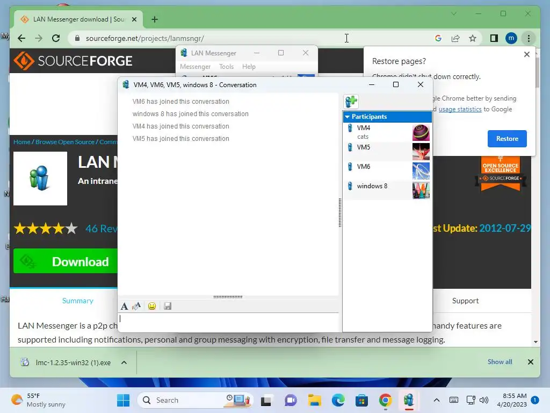Open the weather widget showing 55°F
550x413 pixels.
click(38, 400)
